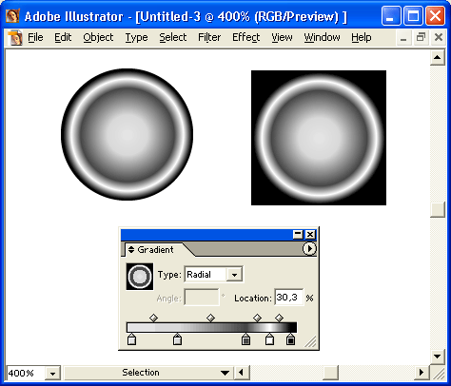This screenshot has height=386, width=451.
Task: Click the circular radial gradient object
Action: pyautogui.click(x=127, y=134)
